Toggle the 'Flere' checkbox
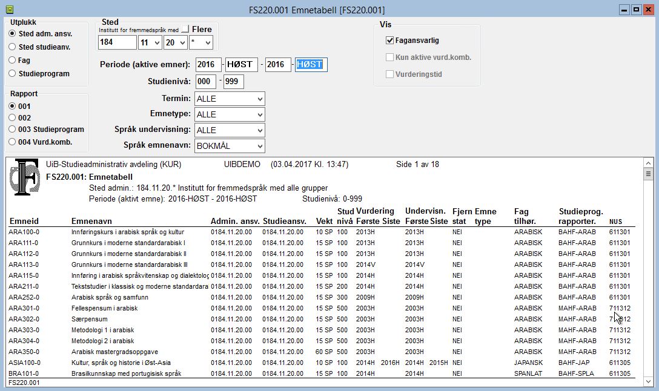659x391 pixels. pyautogui.click(x=185, y=30)
